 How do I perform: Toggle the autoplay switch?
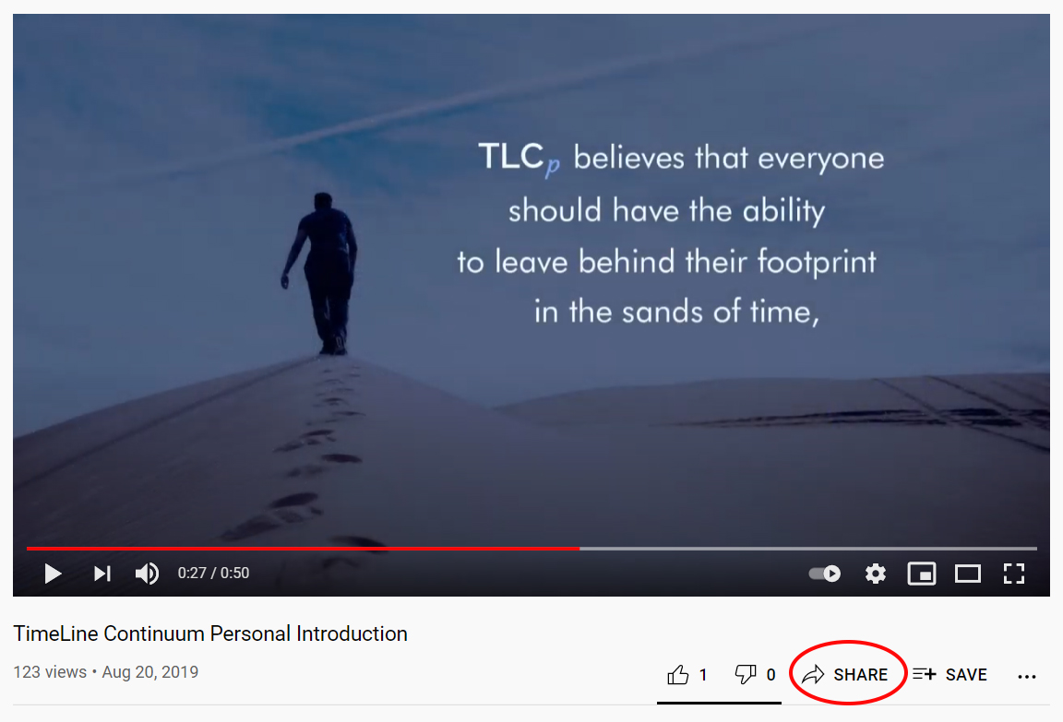coord(824,574)
